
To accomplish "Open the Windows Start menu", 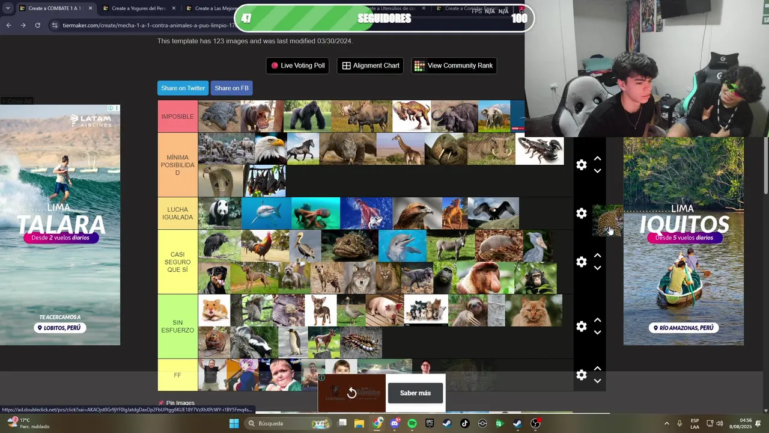I will pyautogui.click(x=234, y=423).
